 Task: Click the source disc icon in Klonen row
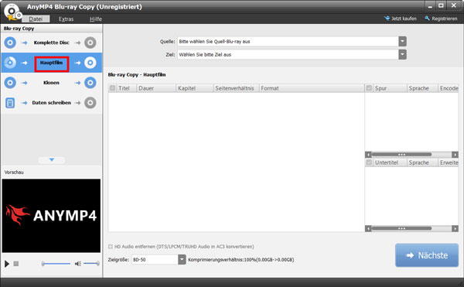10,83
